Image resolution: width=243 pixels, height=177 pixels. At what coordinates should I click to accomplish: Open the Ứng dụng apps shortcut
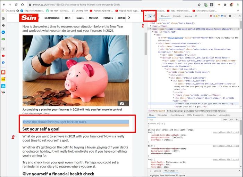(x=8, y=11)
